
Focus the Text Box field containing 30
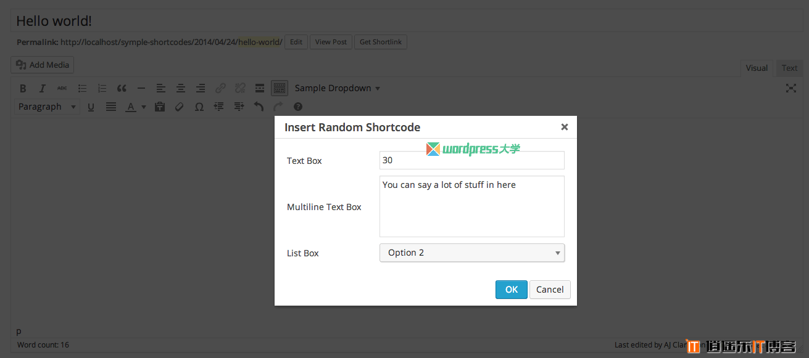coord(472,160)
